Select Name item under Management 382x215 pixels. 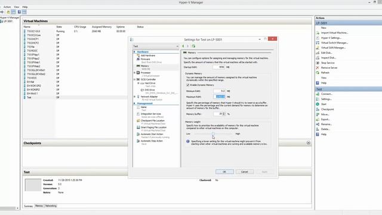[143, 107]
